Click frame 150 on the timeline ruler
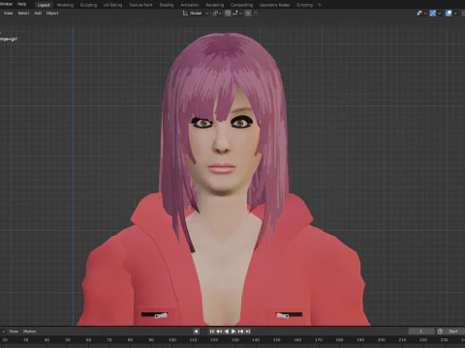 click(277, 340)
